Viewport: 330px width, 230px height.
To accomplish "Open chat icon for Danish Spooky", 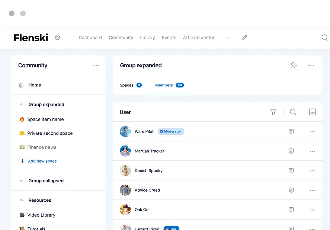I will point(291,171).
